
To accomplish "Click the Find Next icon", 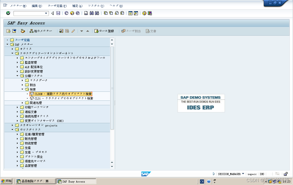I will pos(97,13).
